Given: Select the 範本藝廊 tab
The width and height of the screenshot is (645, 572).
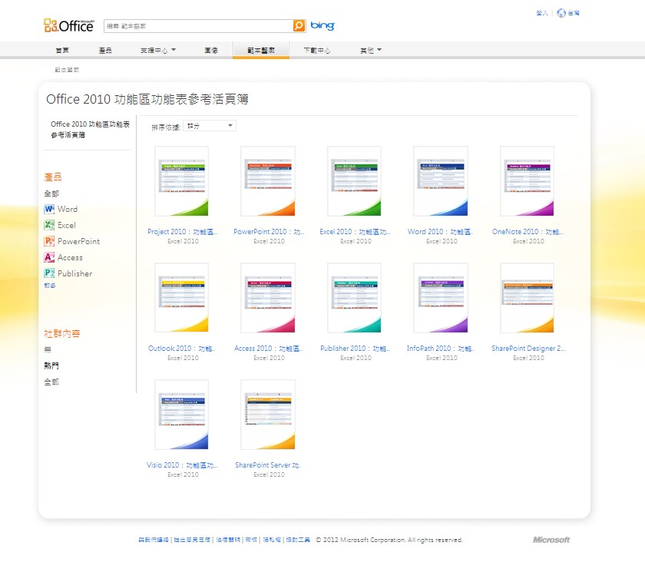Looking at the screenshot, I should coord(261,50).
